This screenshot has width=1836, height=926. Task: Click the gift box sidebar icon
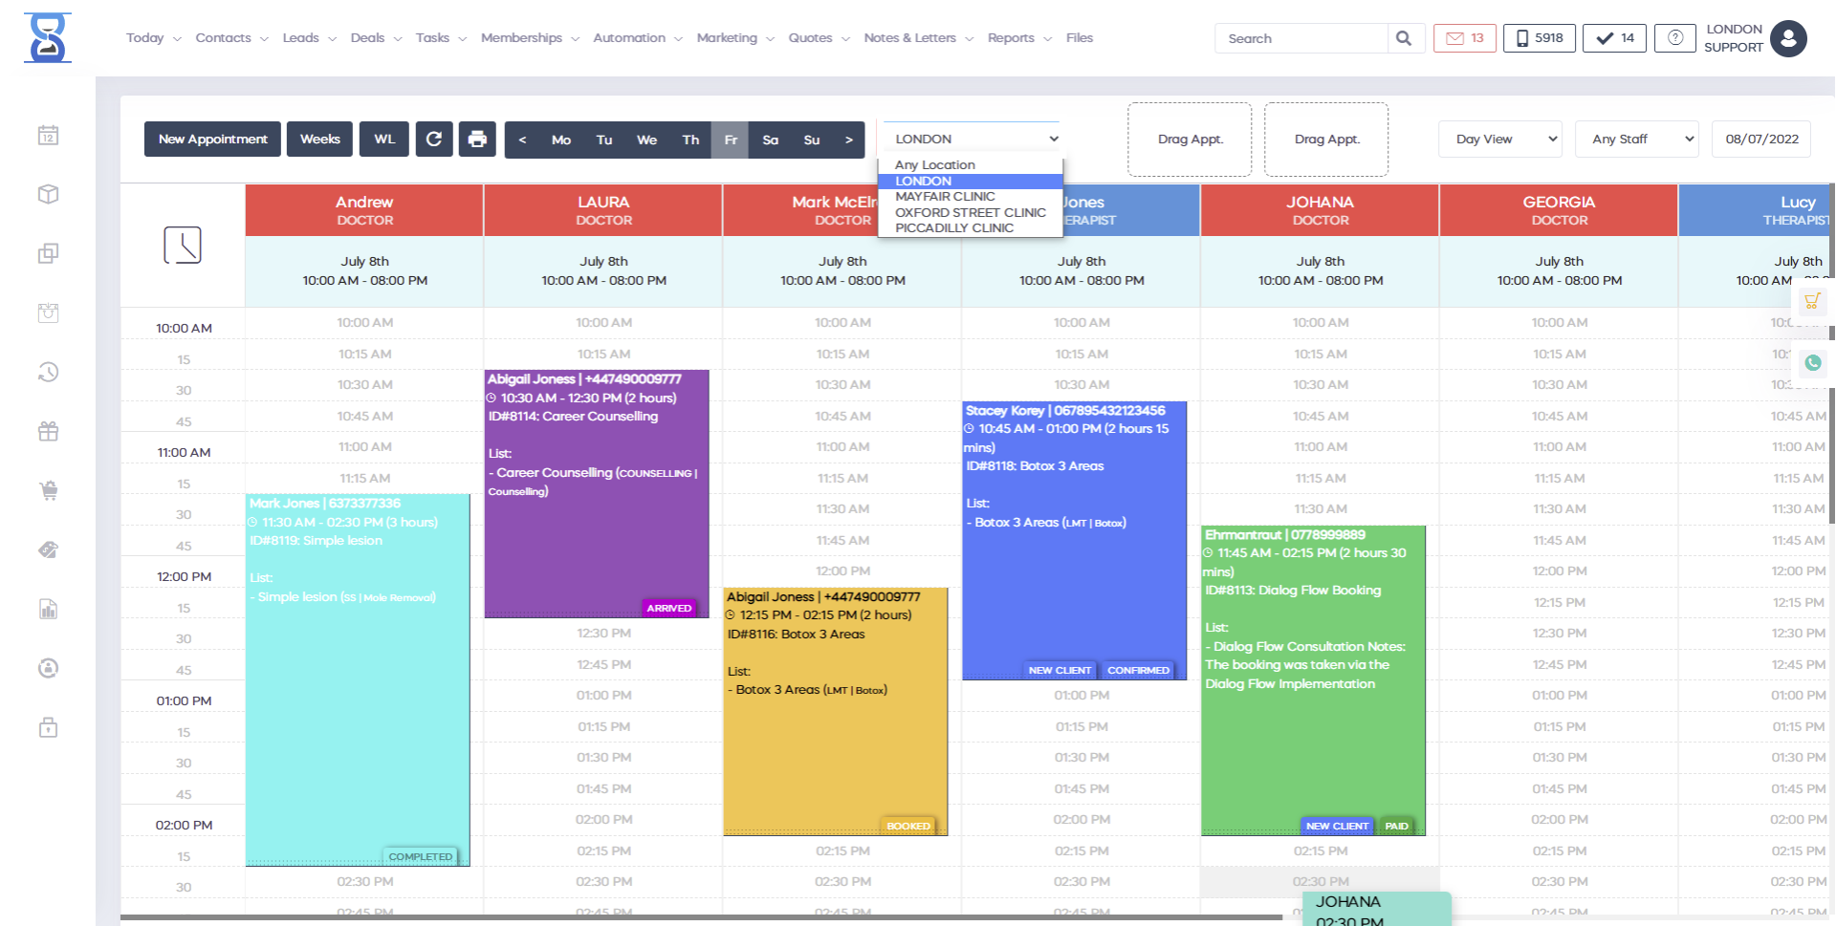[x=49, y=432]
